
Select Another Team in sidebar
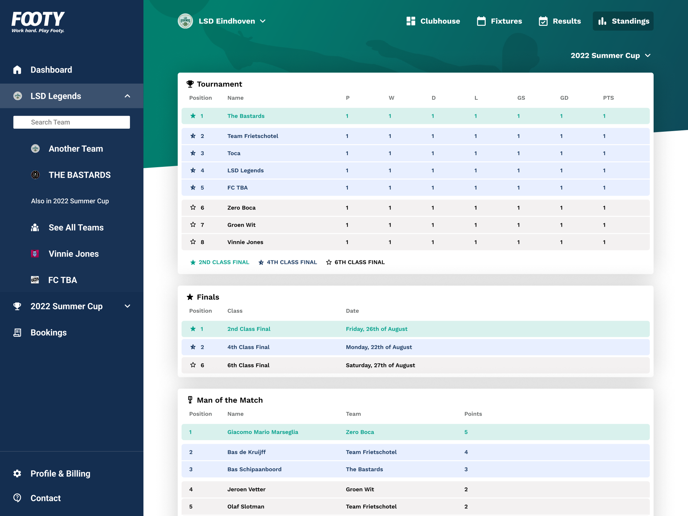[76, 149]
